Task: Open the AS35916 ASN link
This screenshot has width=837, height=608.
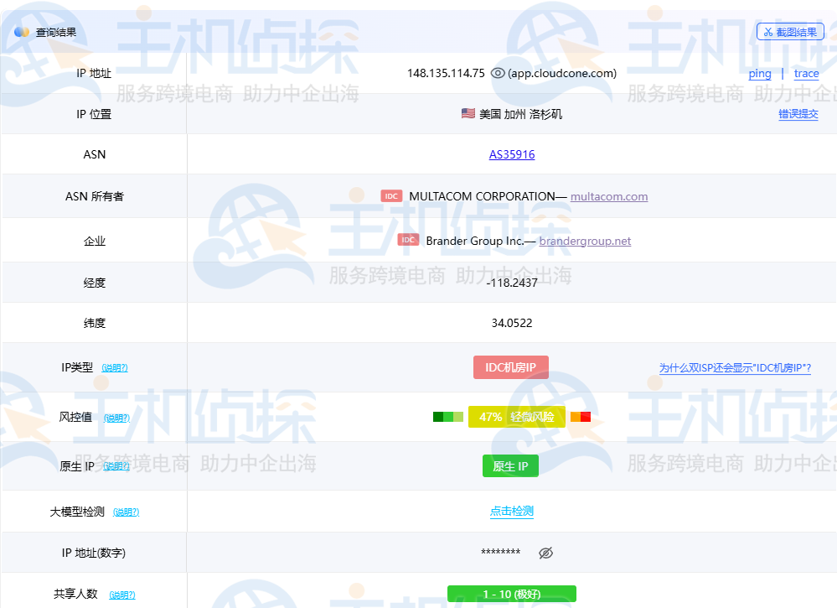Action: click(x=511, y=154)
